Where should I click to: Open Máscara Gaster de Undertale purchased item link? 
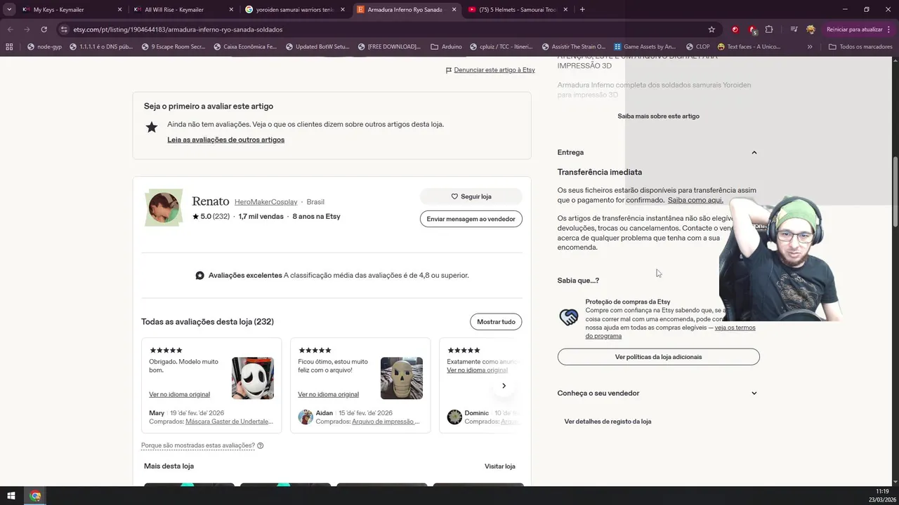pyautogui.click(x=230, y=422)
